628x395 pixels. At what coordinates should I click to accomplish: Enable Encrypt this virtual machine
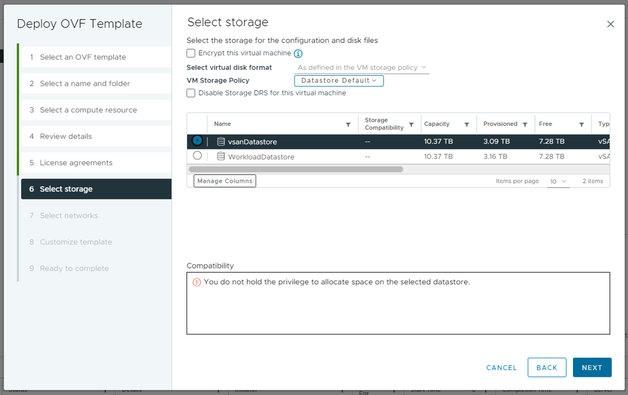191,53
